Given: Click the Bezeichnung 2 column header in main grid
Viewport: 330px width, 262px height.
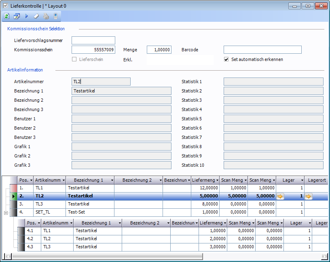Looking at the screenshot, I should click(x=137, y=180).
